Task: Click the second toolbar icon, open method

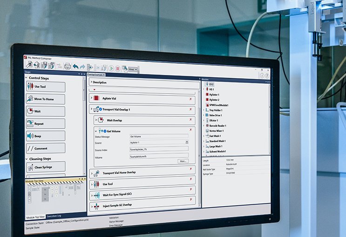Action: pos(37,65)
